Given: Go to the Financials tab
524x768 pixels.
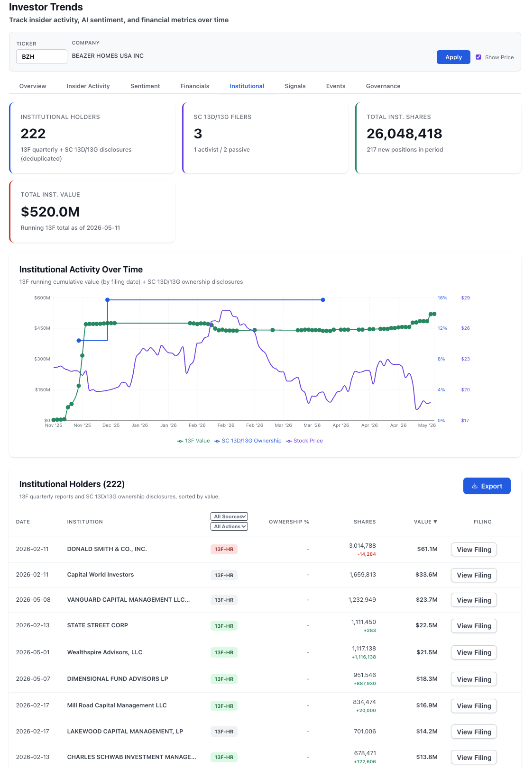Looking at the screenshot, I should (x=195, y=86).
